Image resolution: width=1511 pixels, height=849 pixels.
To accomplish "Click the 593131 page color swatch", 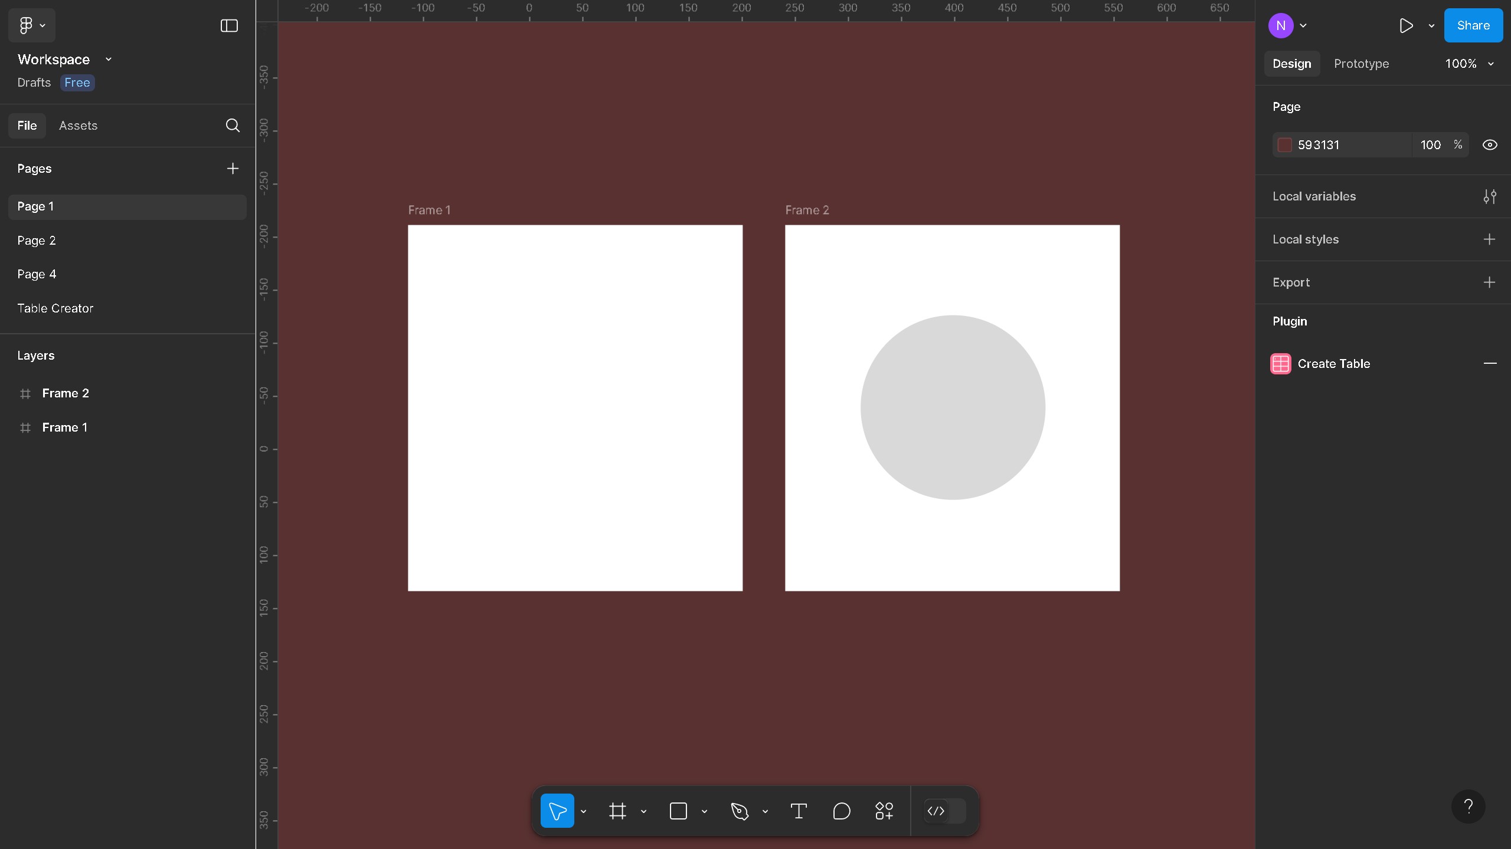I will (x=1284, y=144).
